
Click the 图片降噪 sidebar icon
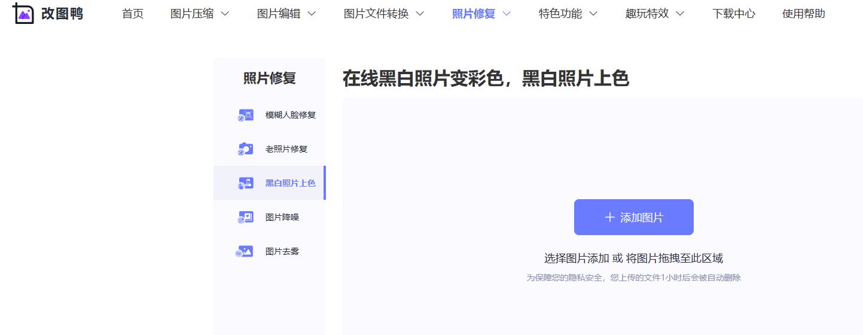(x=245, y=217)
